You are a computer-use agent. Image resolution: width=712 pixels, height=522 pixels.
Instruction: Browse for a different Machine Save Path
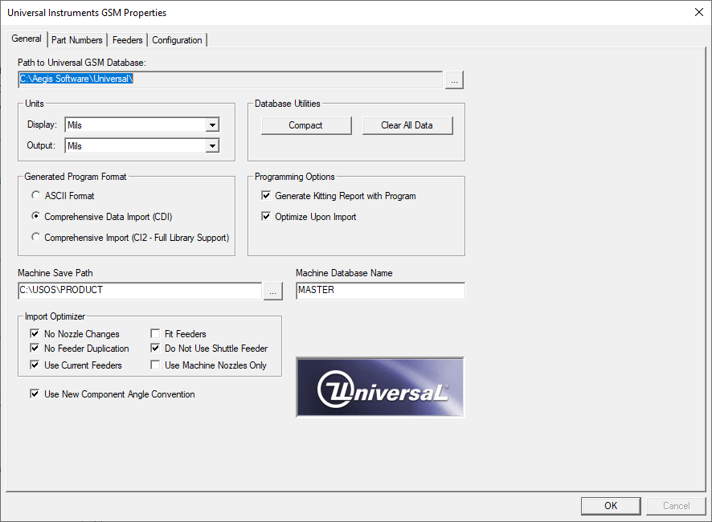(x=272, y=291)
